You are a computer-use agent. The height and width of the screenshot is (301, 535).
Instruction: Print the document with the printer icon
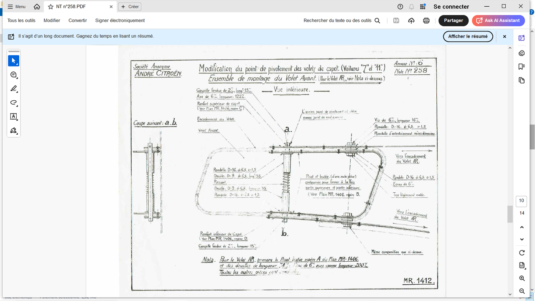[x=426, y=20]
